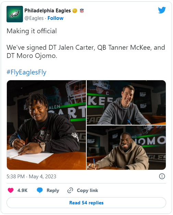
Task: Click the Reply label
Action: point(53,190)
